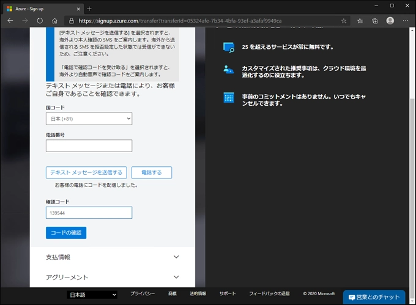Click the customized recommendations people icon
Viewport: 416px width, 305px height.
pos(229,70)
